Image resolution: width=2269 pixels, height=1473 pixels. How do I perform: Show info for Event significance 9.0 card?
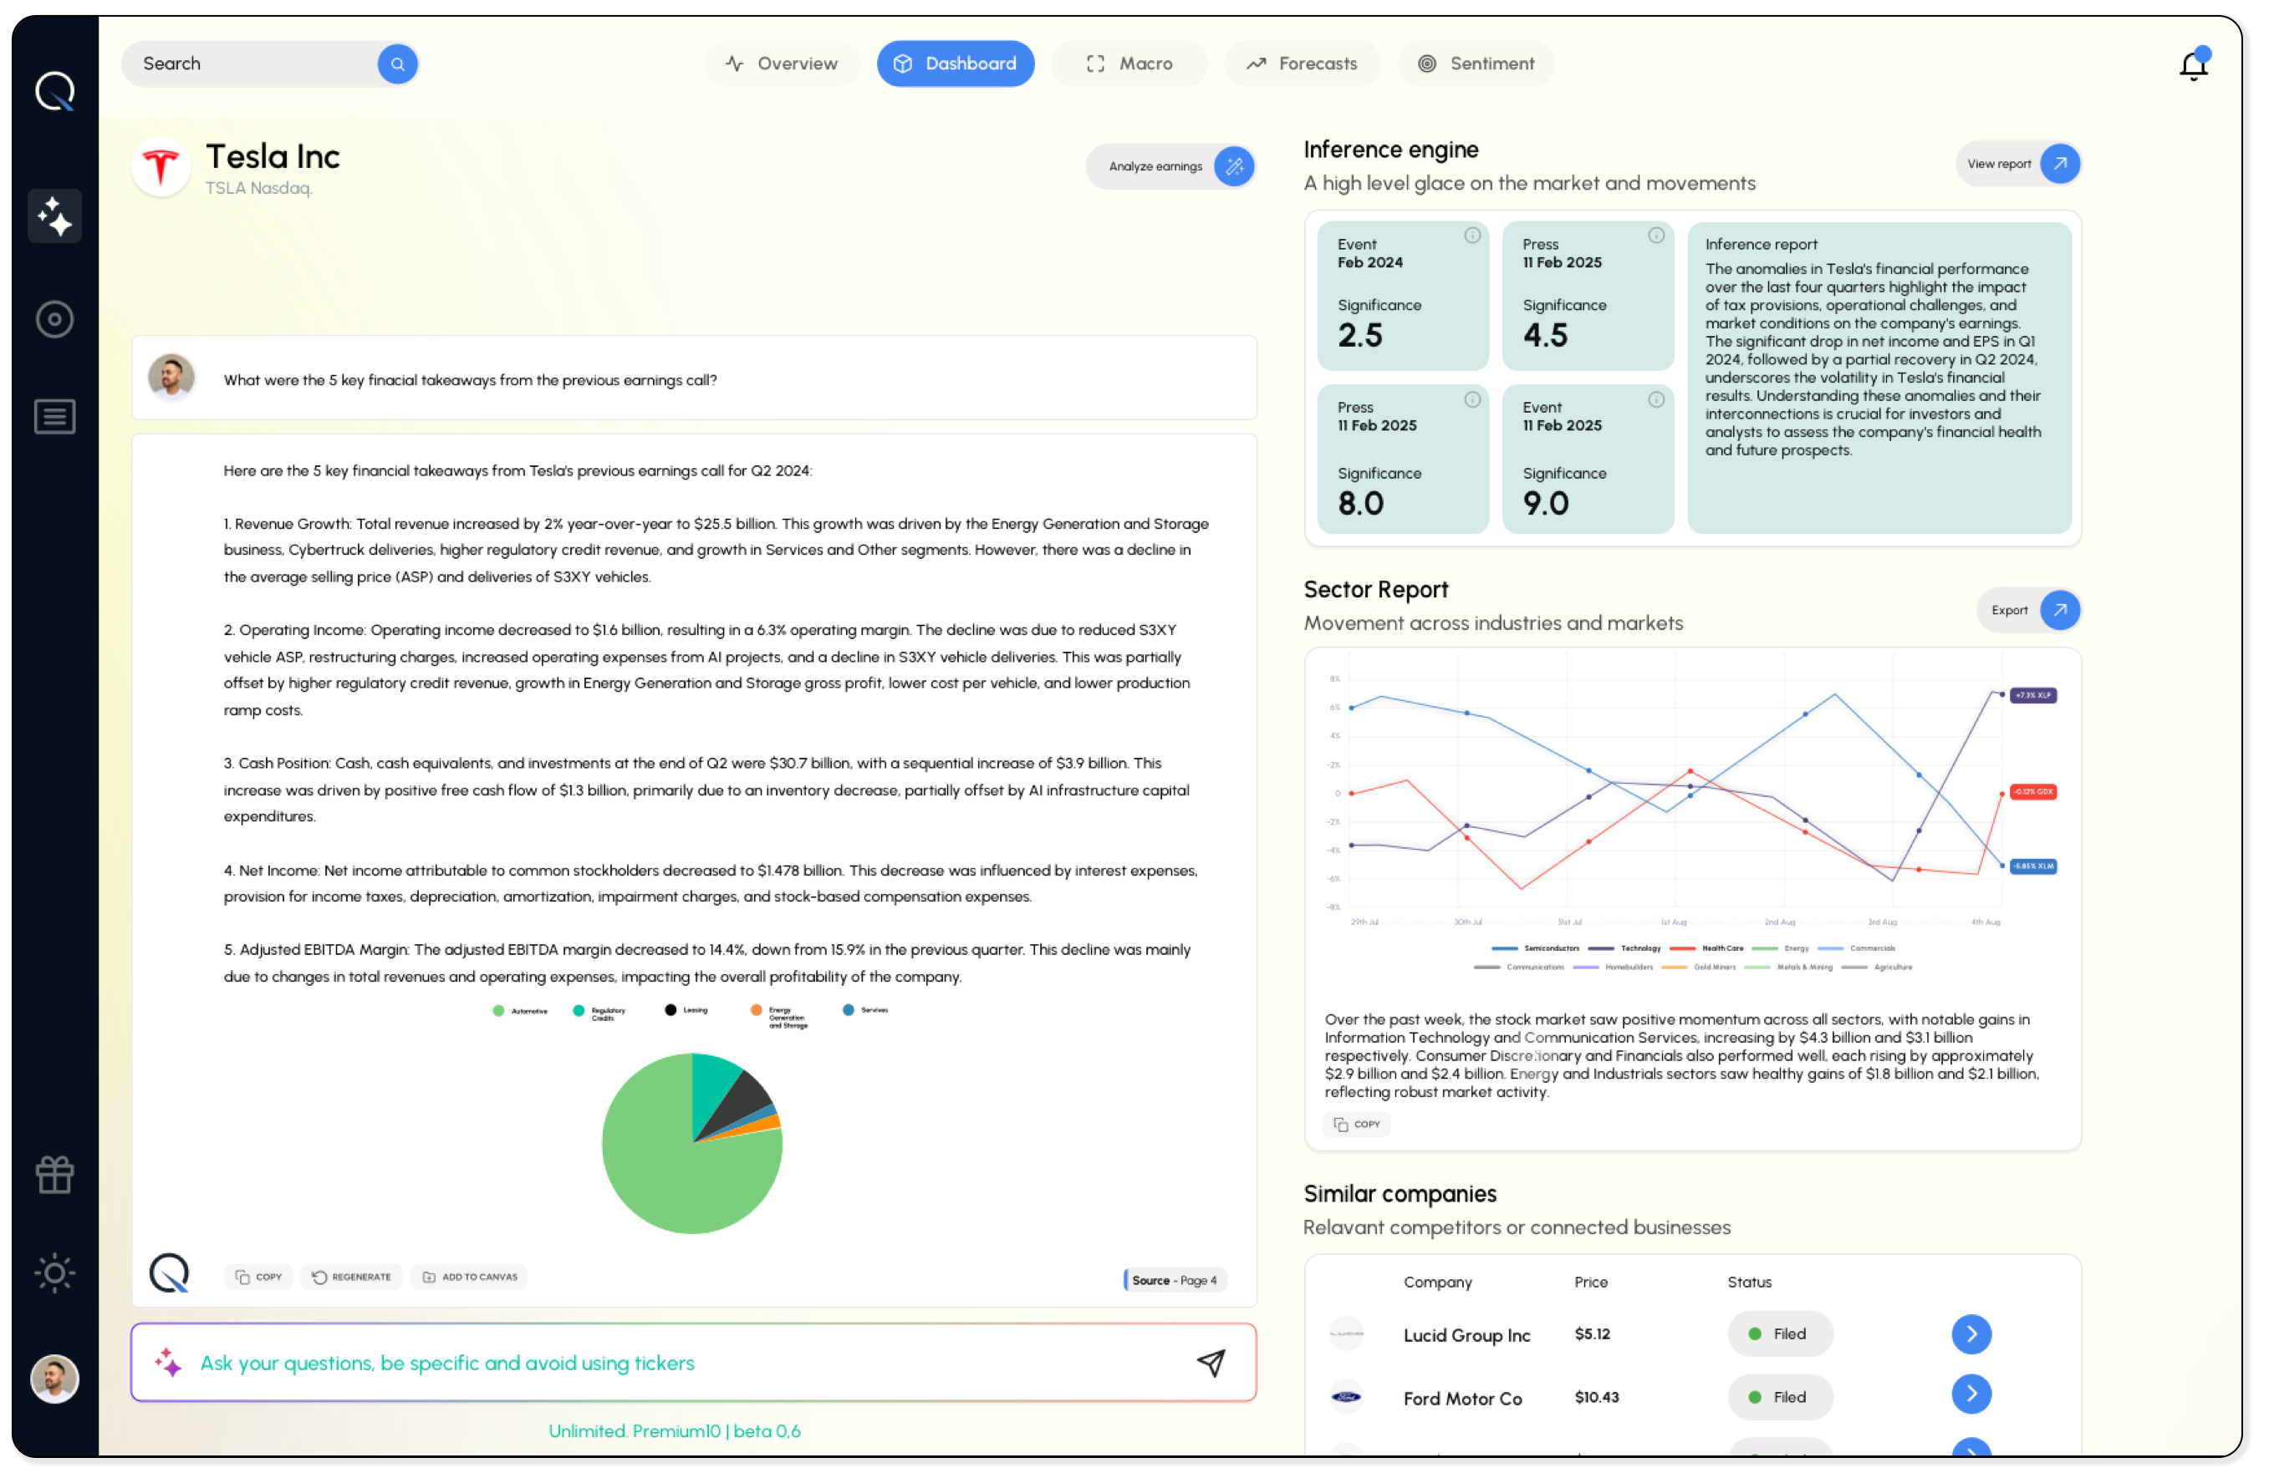coord(1658,400)
